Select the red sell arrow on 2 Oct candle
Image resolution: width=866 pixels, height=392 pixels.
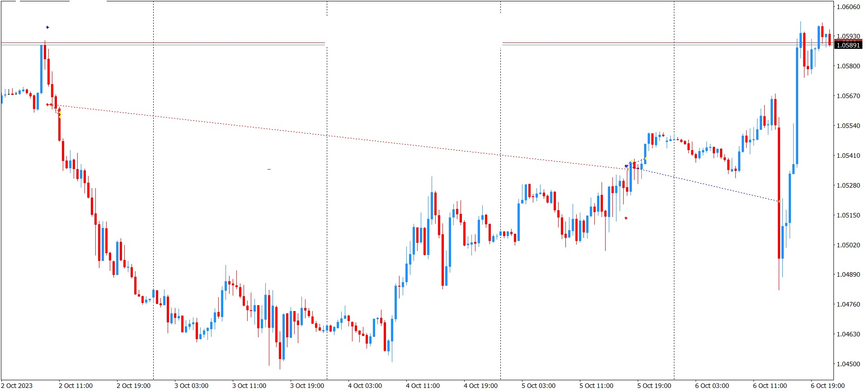coord(50,105)
